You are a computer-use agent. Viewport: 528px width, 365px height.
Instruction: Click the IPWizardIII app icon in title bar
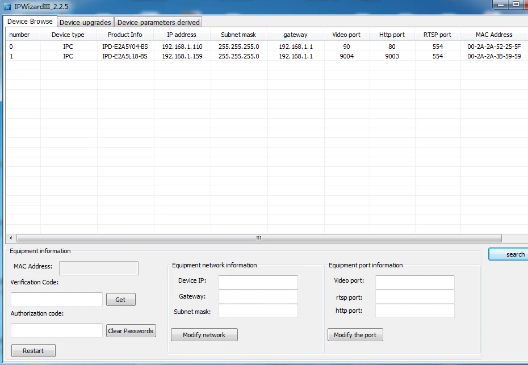coord(7,6)
